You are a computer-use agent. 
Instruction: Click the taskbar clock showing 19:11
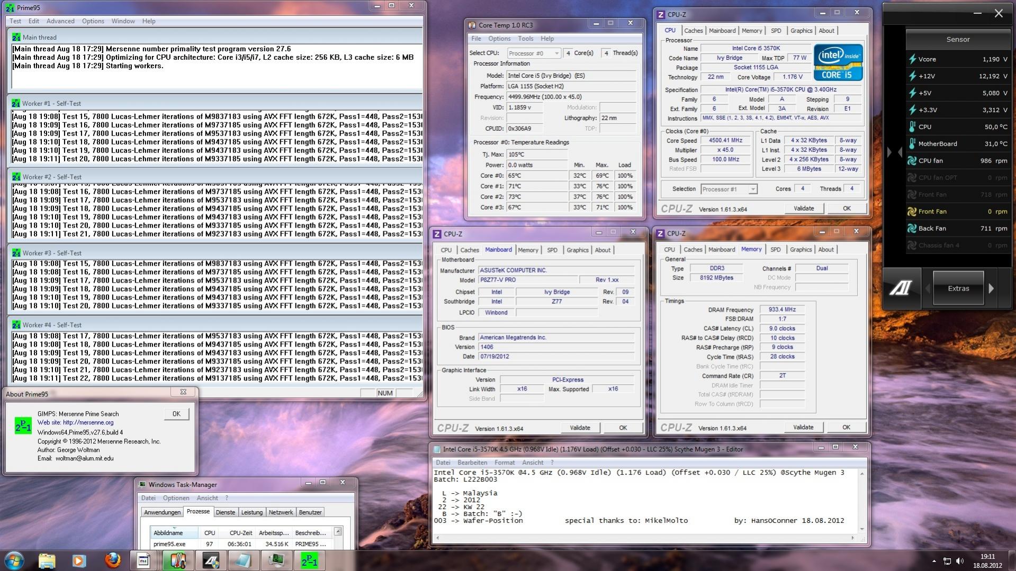pos(987,561)
